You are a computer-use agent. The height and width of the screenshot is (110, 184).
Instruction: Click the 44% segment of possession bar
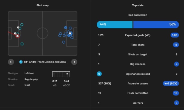(x=114, y=24)
